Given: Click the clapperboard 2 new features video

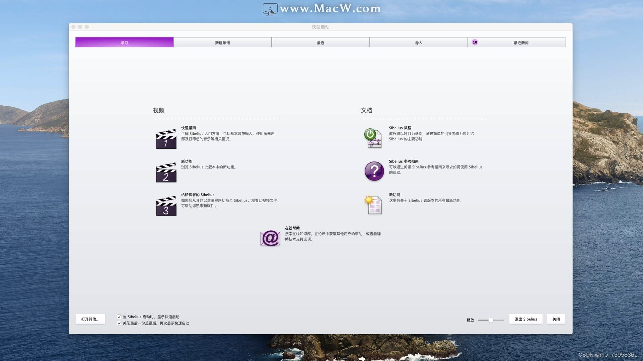Looking at the screenshot, I should [166, 172].
